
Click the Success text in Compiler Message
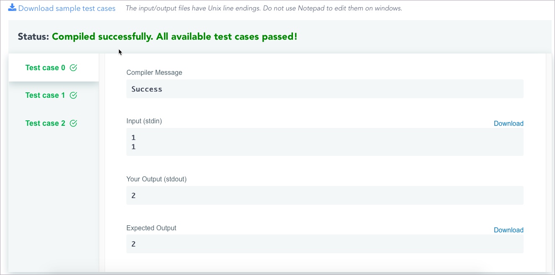pos(146,89)
